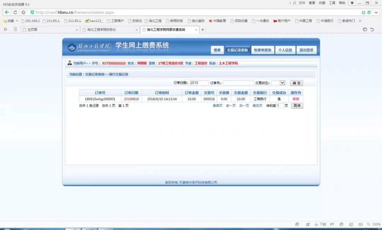Click the skin shirt icon in title bar
Image resolution: width=382 pixels, height=230 pixels.
(352, 3)
